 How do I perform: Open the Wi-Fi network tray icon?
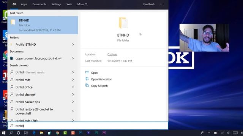click(222, 133)
